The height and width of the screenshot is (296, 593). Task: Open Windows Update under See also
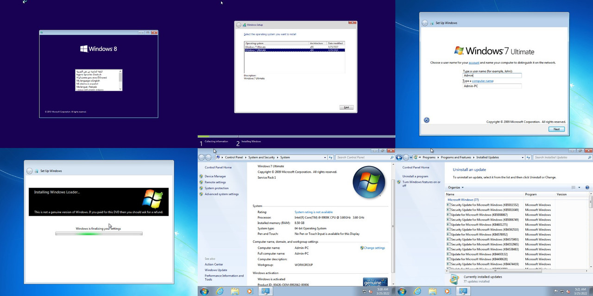point(216,270)
